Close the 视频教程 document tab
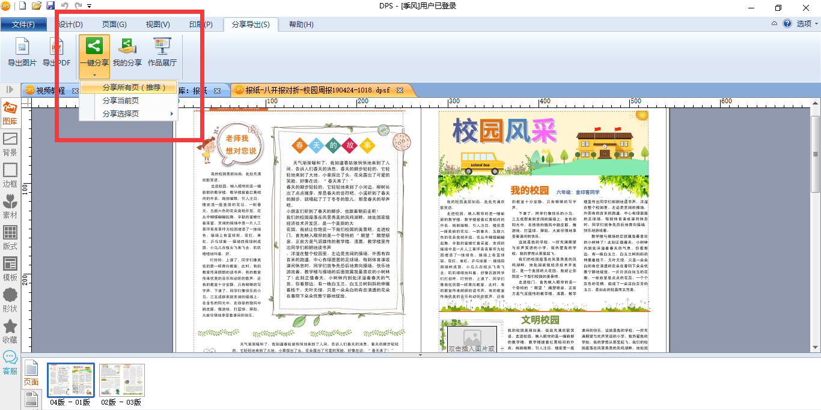The height and width of the screenshot is (410, 821). pyautogui.click(x=75, y=91)
